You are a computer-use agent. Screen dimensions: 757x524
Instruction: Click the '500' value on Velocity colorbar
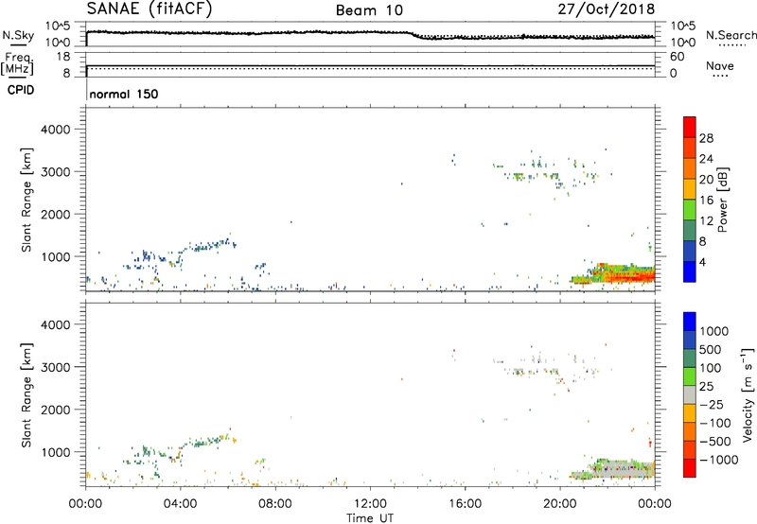pyautogui.click(x=711, y=349)
